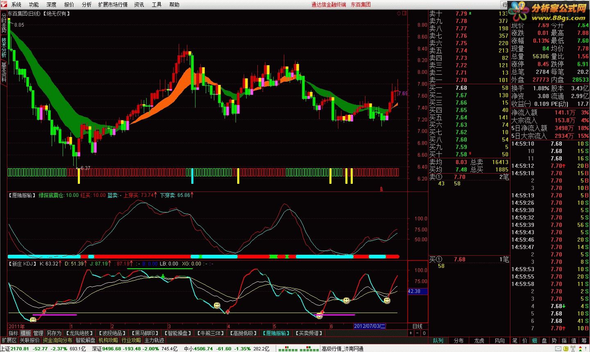Screen dimensions: 590x352
Task: Switch to the 技术分析 side tab
Action: click(4, 48)
